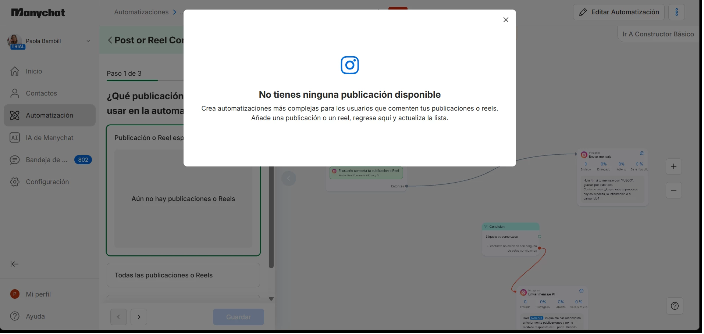Click the breadcrumb chevron after Automatizaciones
This screenshot has width=704, height=334.
[x=175, y=12]
